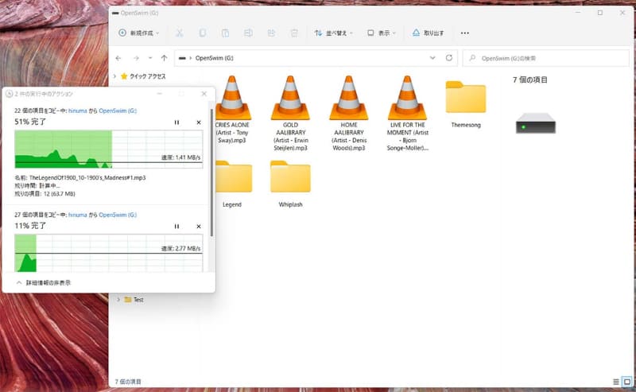Select LIVE FOR THE MOMENT mp3

[x=407, y=113]
